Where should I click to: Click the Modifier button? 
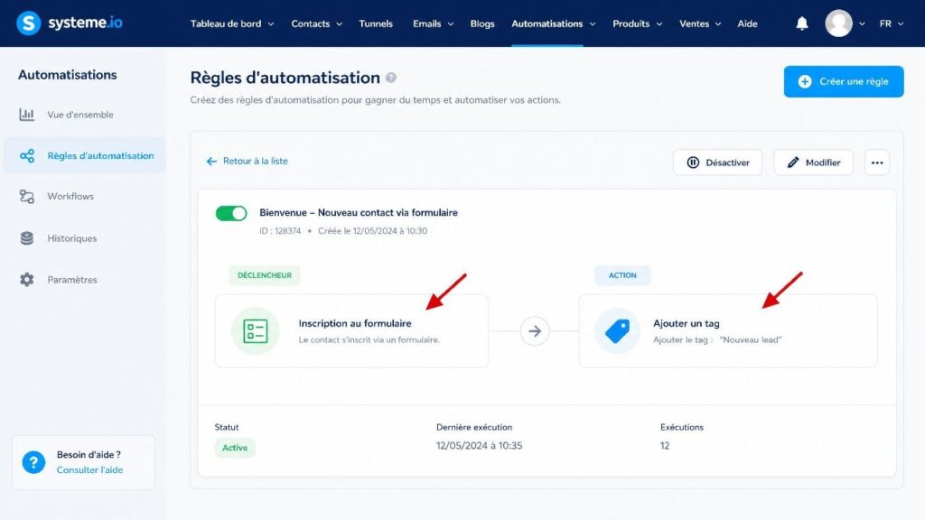(x=813, y=162)
